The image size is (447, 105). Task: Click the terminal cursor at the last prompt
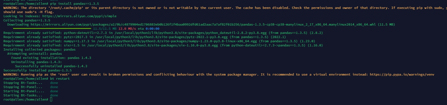(51, 99)
